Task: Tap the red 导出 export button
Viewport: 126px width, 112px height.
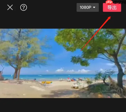Action: [x=112, y=7]
